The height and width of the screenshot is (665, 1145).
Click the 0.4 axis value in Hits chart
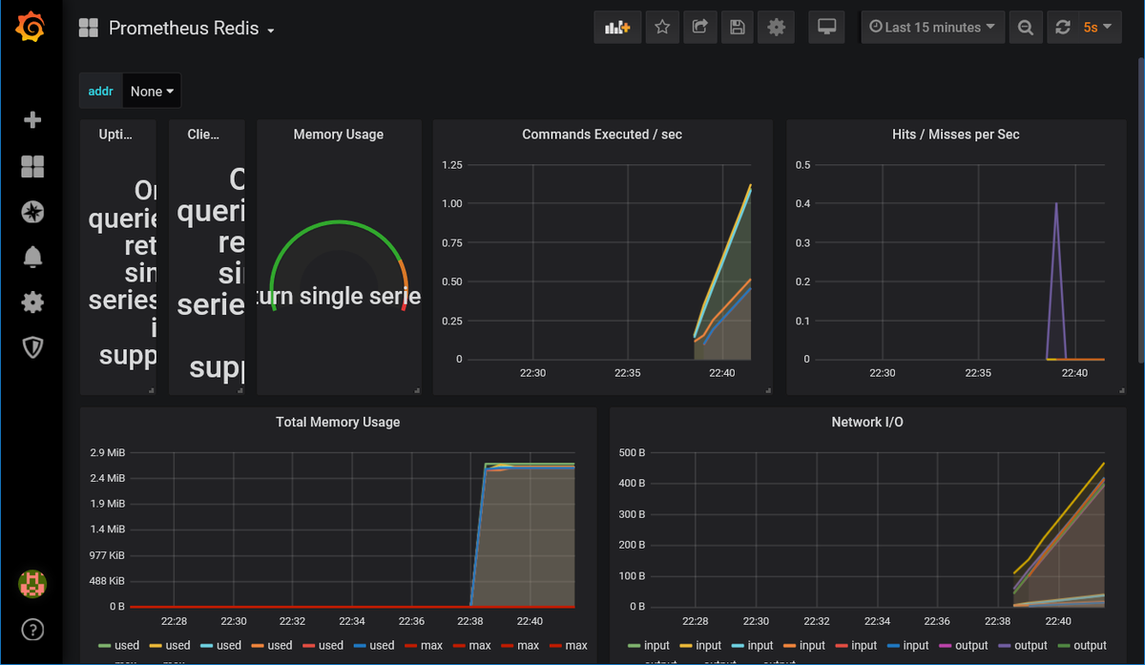coord(803,203)
